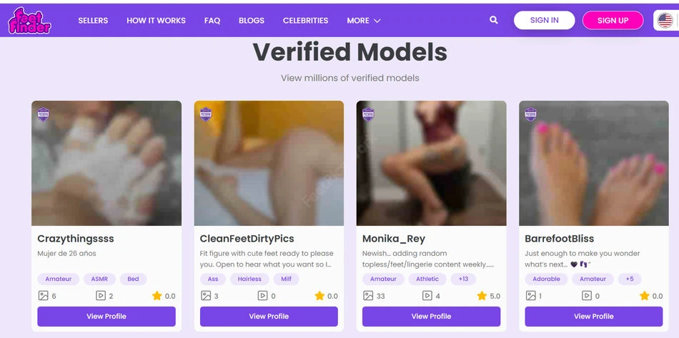Click the pink SIGN UP button

613,20
